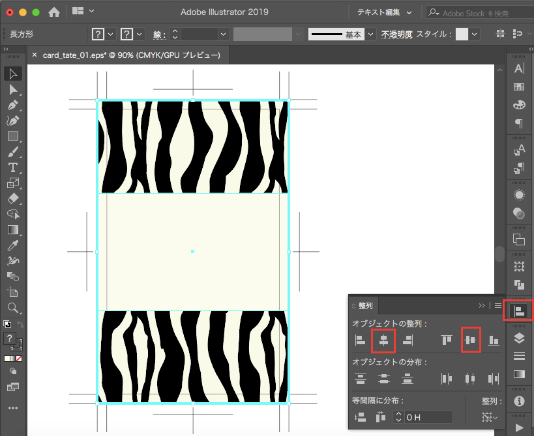This screenshot has height=436, width=534.
Task: Open the Layers panel from the dock
Action: click(x=519, y=337)
